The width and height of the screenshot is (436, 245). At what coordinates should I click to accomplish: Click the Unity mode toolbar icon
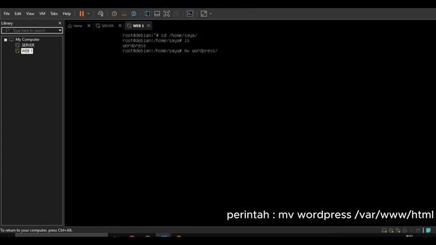(176, 14)
